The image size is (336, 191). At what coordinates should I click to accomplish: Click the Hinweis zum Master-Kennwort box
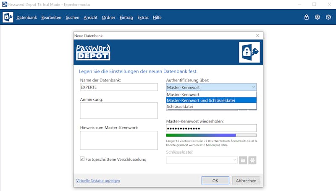(119, 140)
